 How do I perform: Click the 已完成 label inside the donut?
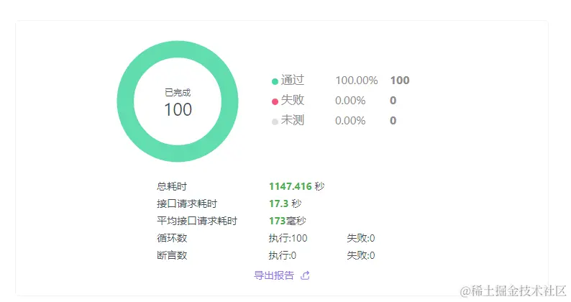pos(178,93)
